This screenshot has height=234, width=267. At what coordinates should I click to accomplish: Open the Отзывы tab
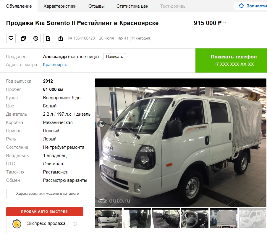click(96, 6)
